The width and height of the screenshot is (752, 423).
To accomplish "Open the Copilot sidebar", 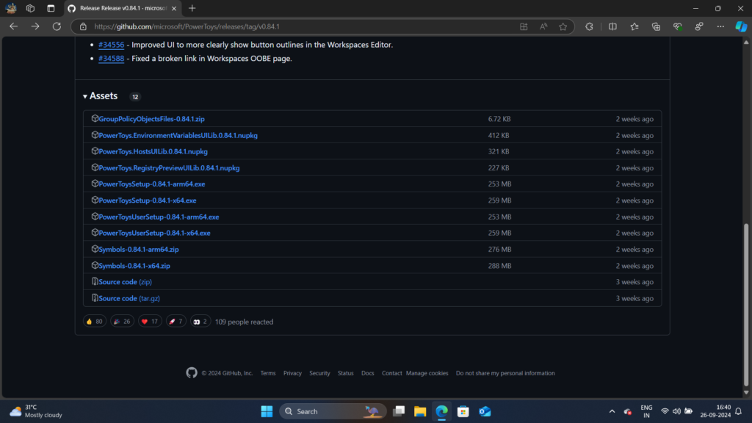I will tap(741, 26).
